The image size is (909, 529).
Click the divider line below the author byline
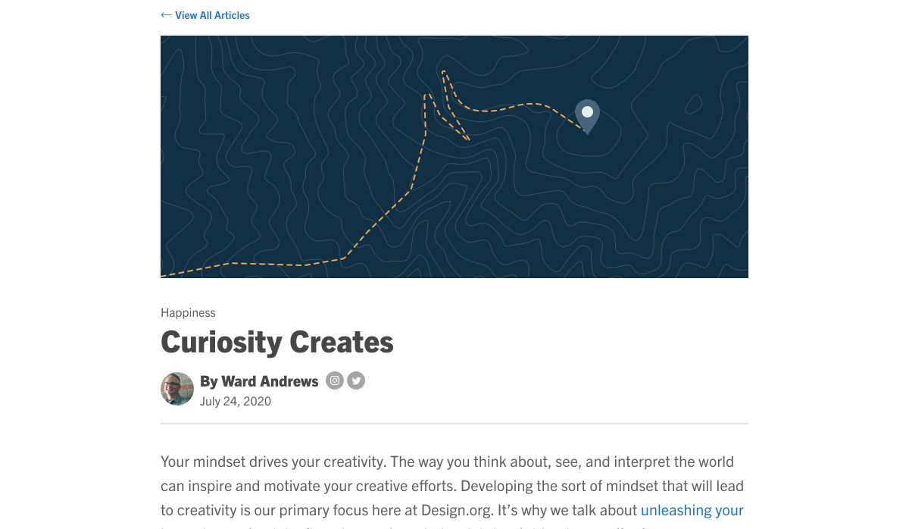click(454, 424)
